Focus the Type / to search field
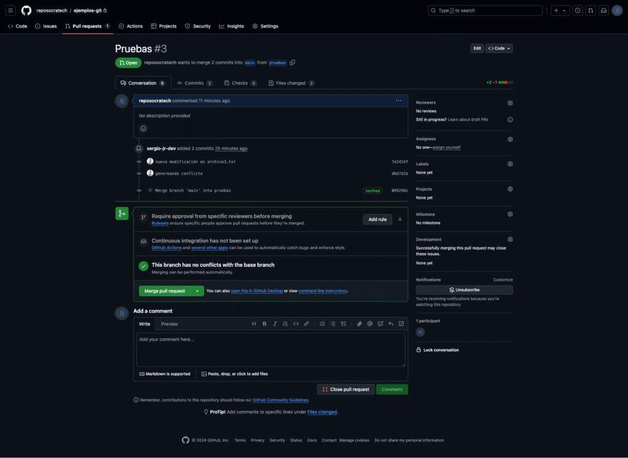628x458 pixels. 485,10
